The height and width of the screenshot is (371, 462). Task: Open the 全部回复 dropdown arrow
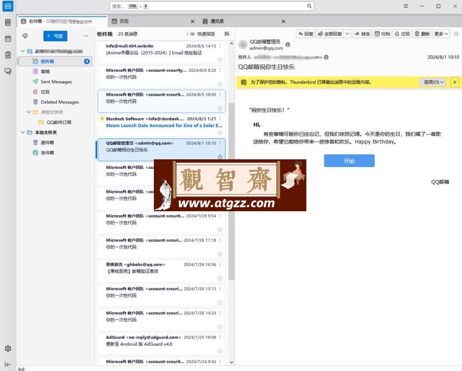point(347,34)
